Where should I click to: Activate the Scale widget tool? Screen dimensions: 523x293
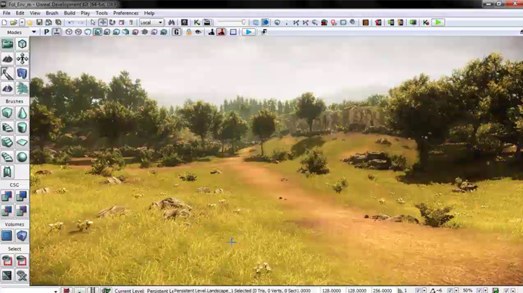point(122,22)
